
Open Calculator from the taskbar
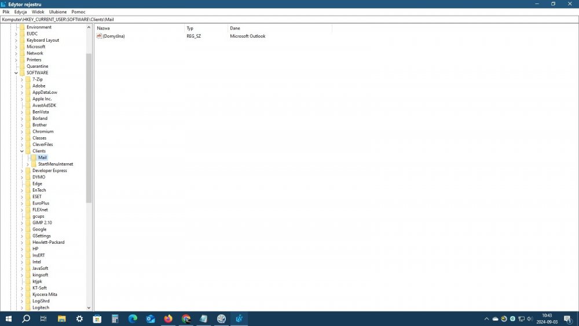[115, 319]
